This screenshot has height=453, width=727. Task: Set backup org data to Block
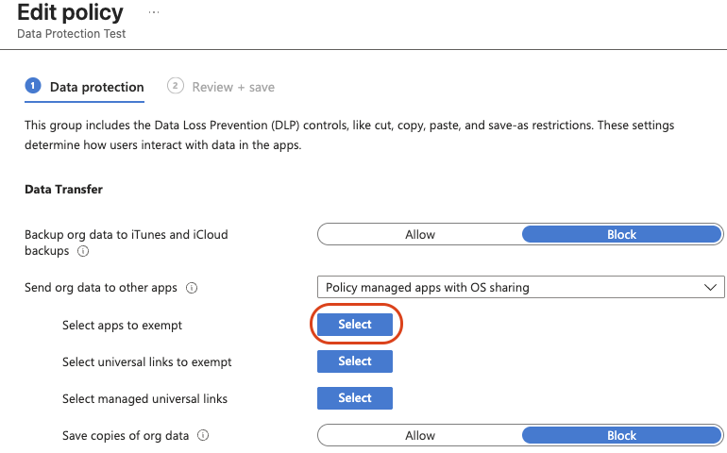point(621,234)
